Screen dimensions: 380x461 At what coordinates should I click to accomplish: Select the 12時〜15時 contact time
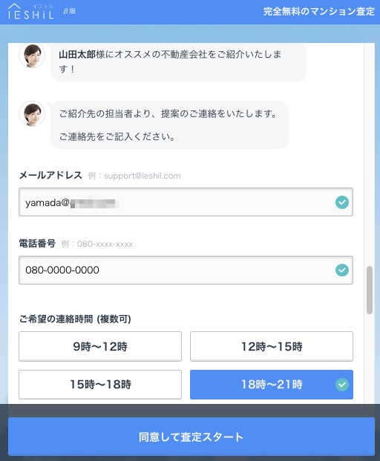[x=272, y=346]
